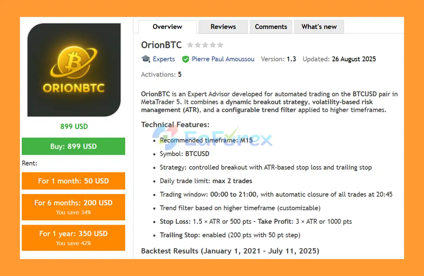Rent for 6 months: 200 USD
The image size is (424, 276).
74,207
